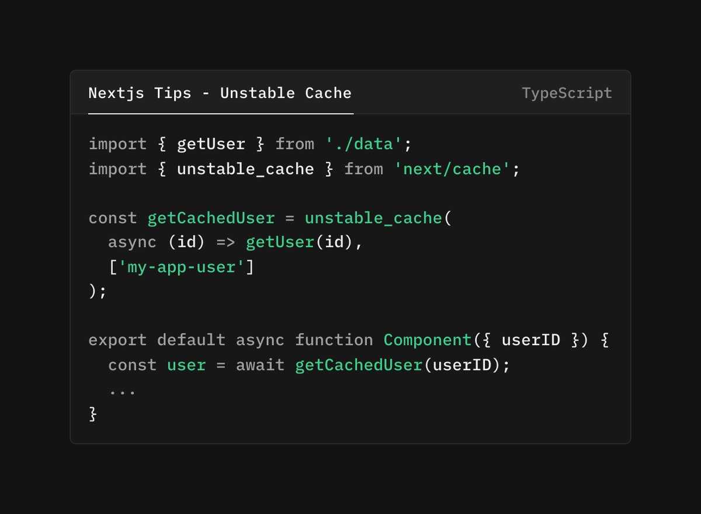Click the Component function name
The image size is (701, 514).
[427, 339]
